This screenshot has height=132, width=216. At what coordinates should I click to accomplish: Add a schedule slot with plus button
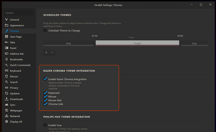[46, 52]
